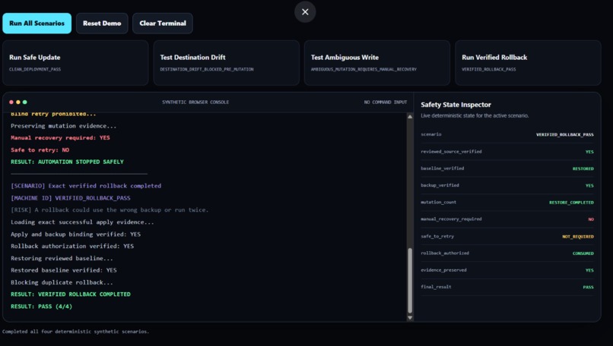Click 'Rollback authorization verified: YES' line

(x=72, y=246)
